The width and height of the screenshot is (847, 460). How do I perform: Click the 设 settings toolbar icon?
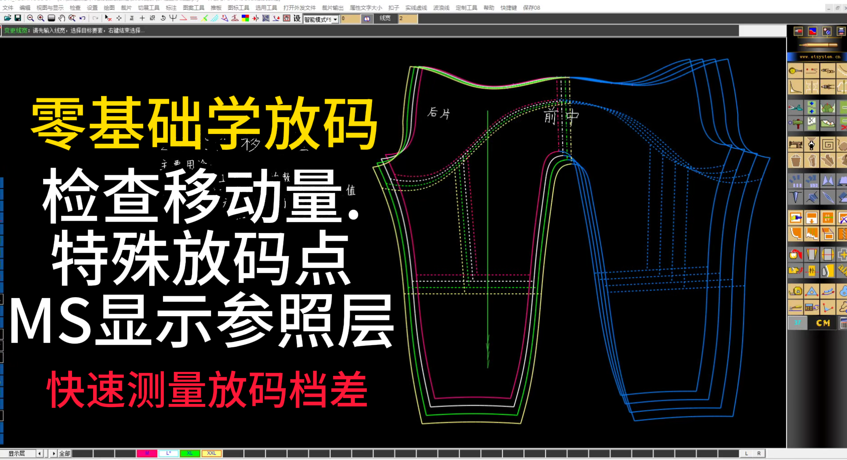point(297,18)
